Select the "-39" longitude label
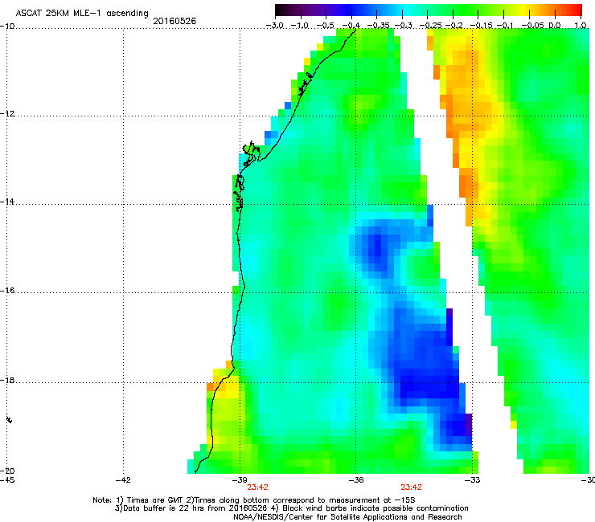This screenshot has height=522, width=595. click(240, 480)
